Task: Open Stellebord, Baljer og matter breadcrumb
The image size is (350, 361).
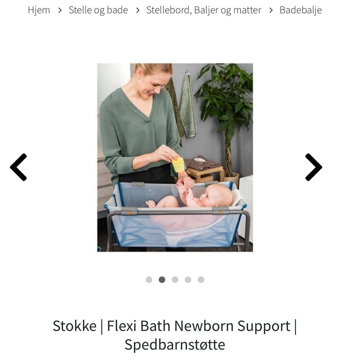Action: (204, 10)
